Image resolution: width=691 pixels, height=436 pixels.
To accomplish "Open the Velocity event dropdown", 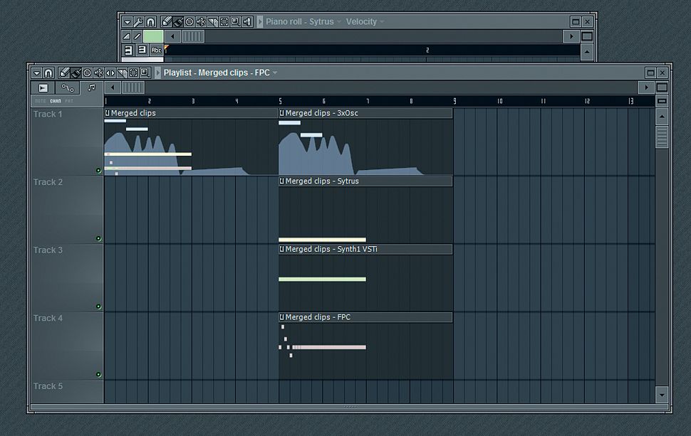I will (382, 21).
